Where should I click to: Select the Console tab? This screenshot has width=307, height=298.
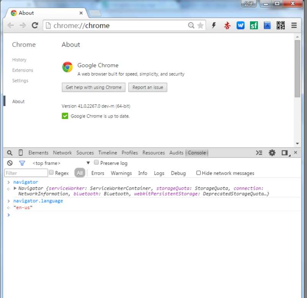(197, 153)
